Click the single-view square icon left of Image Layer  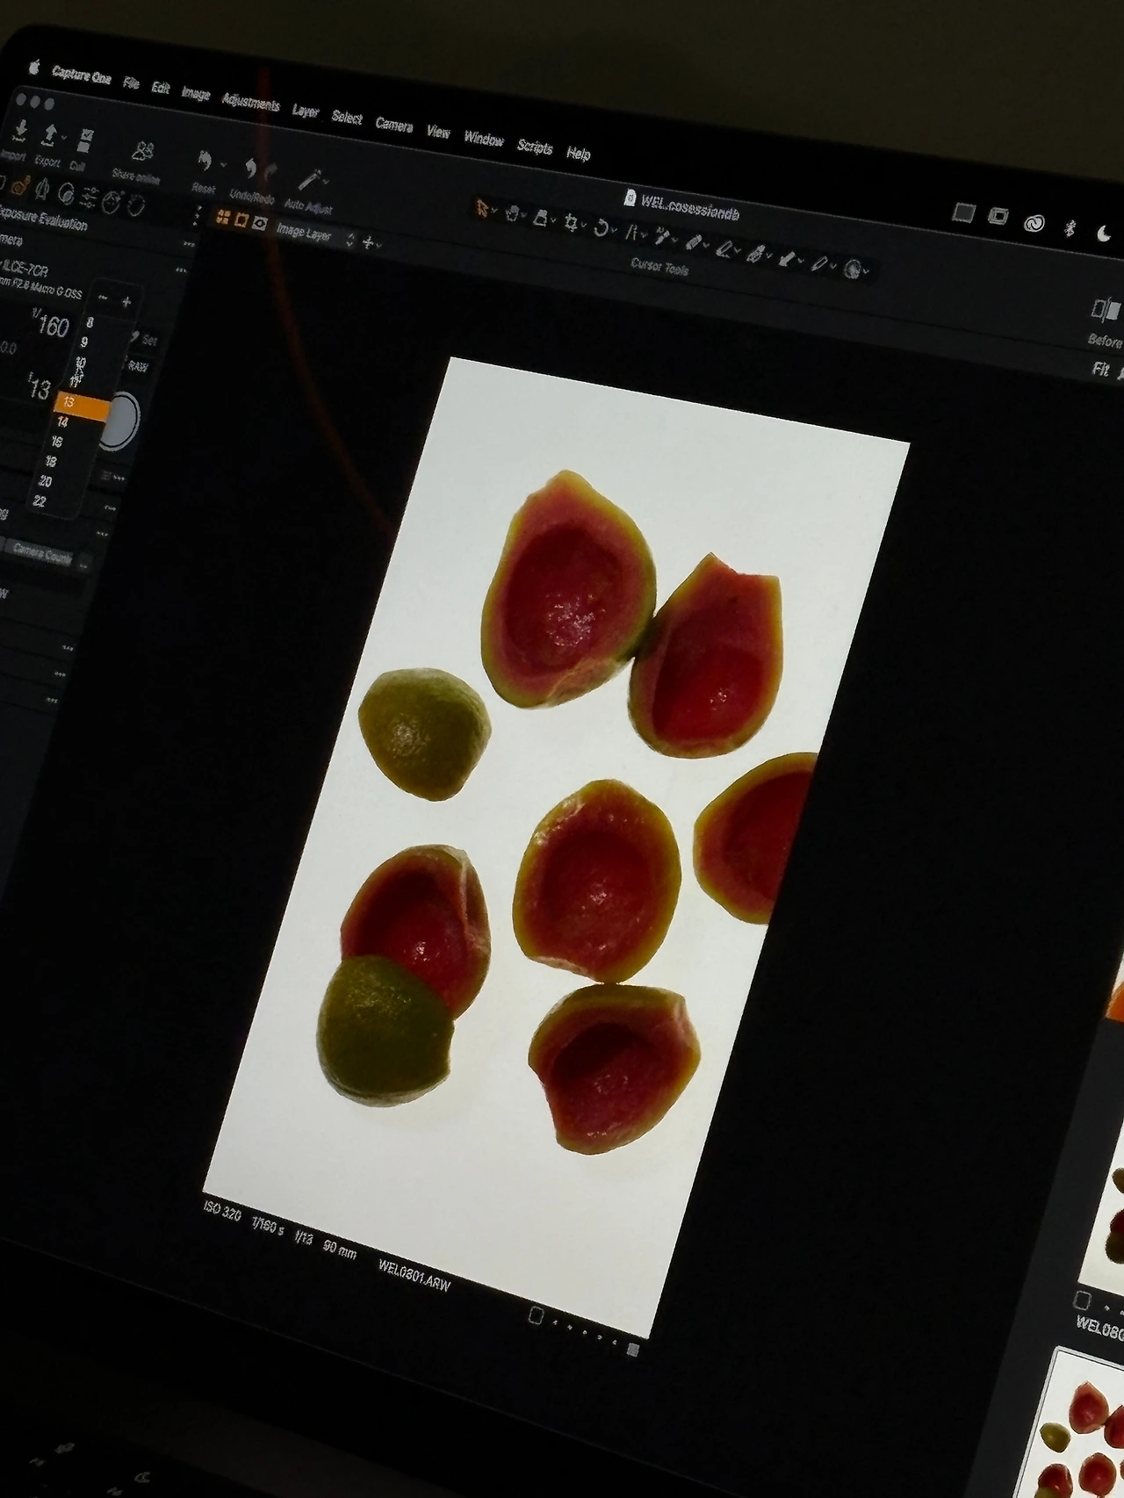click(x=241, y=220)
